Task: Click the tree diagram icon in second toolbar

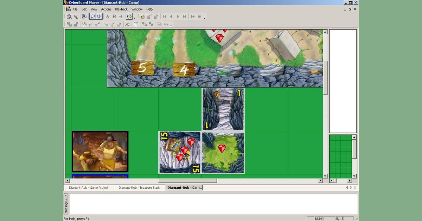Action: [84, 24]
